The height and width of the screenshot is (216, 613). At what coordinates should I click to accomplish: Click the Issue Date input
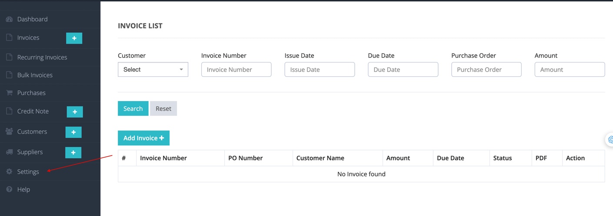(320, 69)
